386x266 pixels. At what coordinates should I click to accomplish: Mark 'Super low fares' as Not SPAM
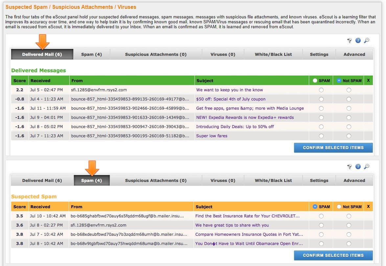pyautogui.click(x=349, y=136)
